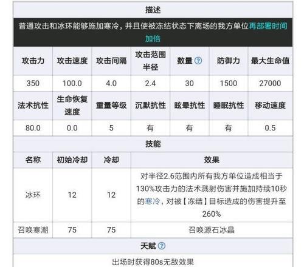Select the 27000 max health value
This screenshot has height=267, width=304.
tap(270, 83)
